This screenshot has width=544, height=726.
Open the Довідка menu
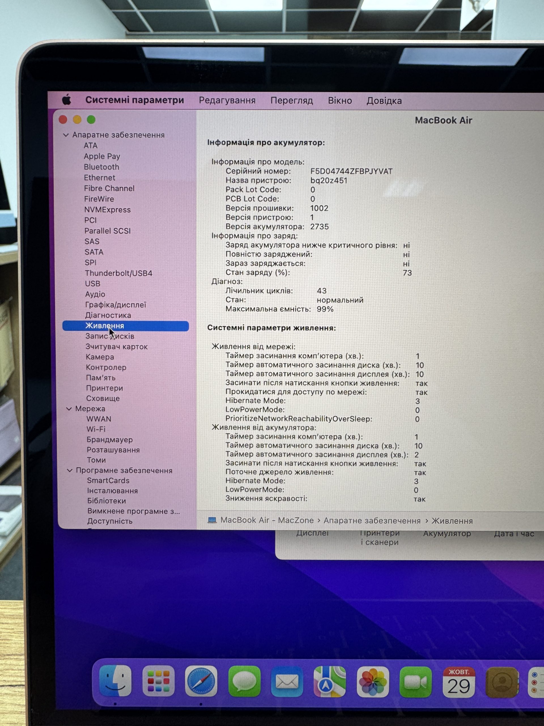[384, 101]
